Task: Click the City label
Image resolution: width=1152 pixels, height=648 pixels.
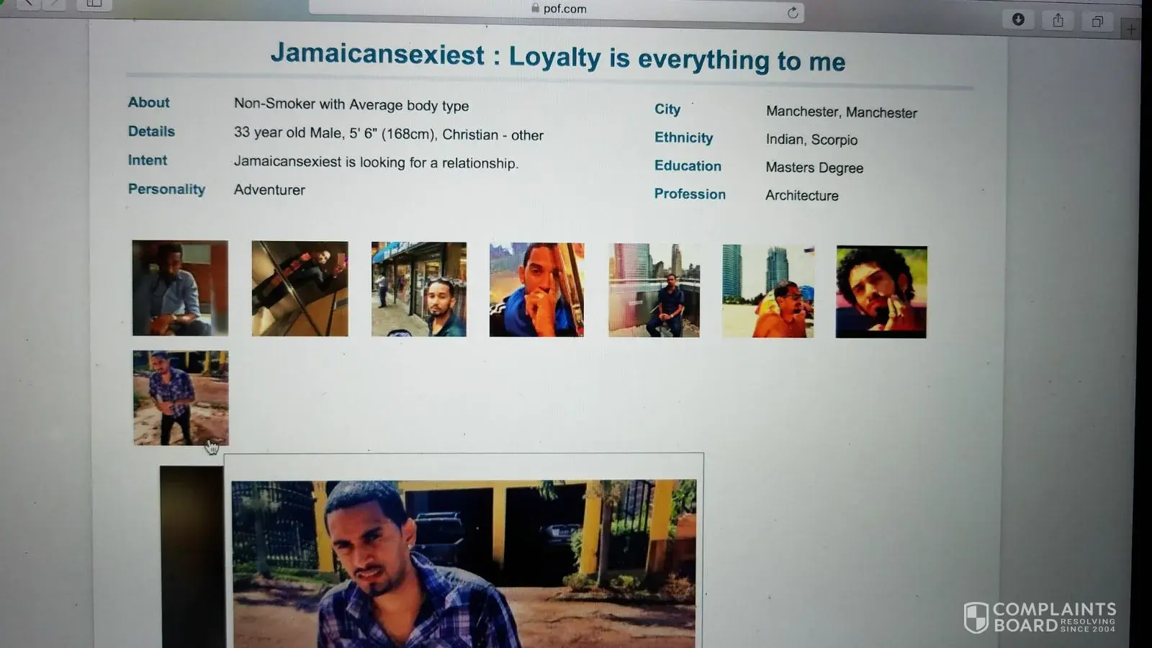Action: click(667, 109)
